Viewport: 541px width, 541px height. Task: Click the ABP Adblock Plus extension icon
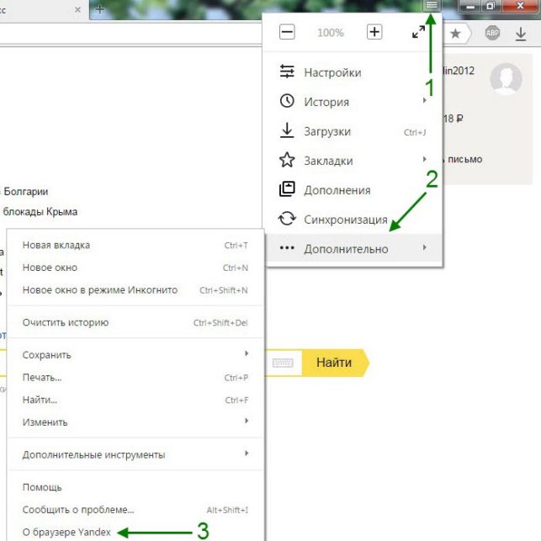click(492, 33)
